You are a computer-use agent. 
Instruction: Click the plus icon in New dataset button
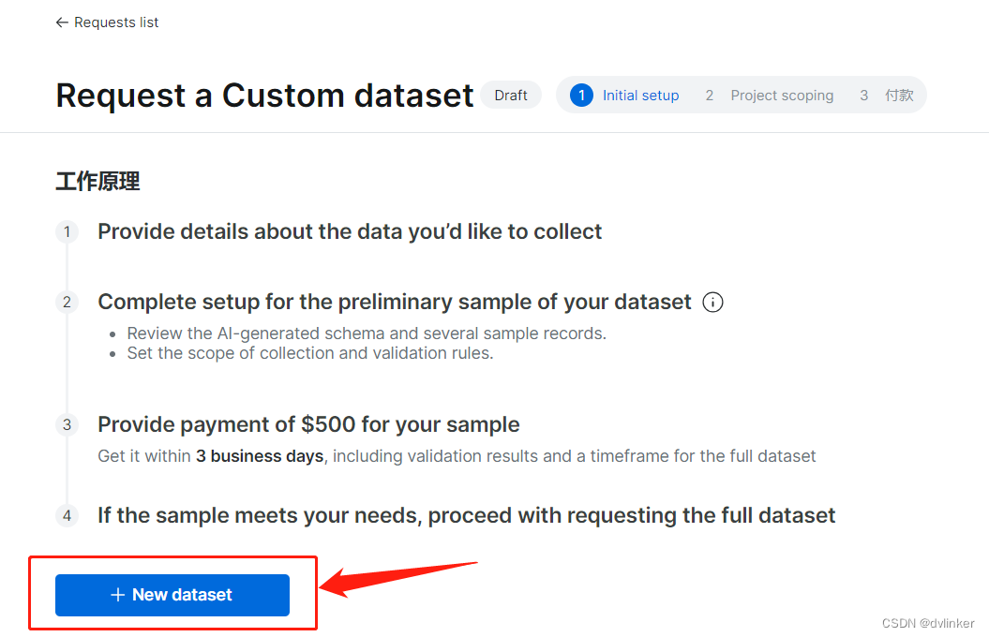click(x=117, y=595)
